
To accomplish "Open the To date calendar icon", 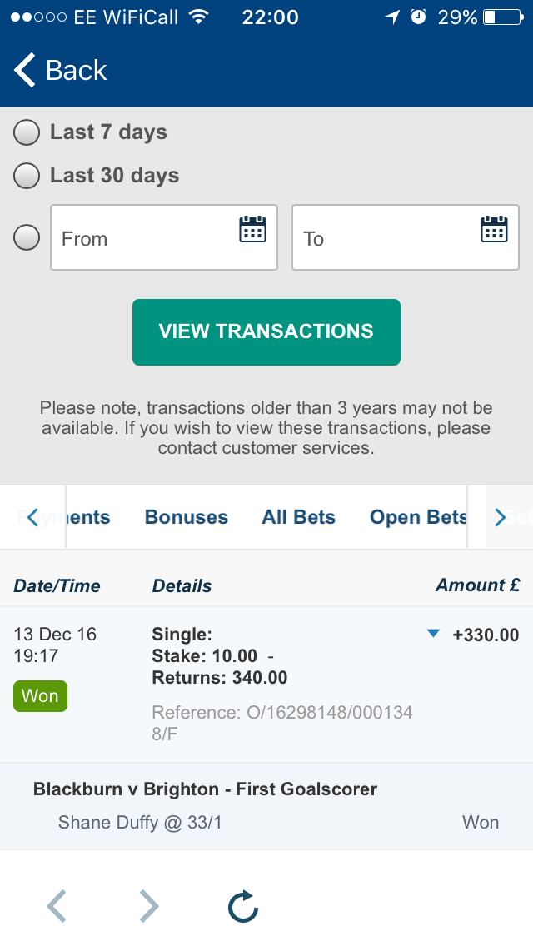I will click(494, 229).
